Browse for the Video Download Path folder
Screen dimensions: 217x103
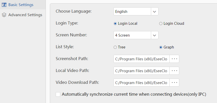(174, 83)
